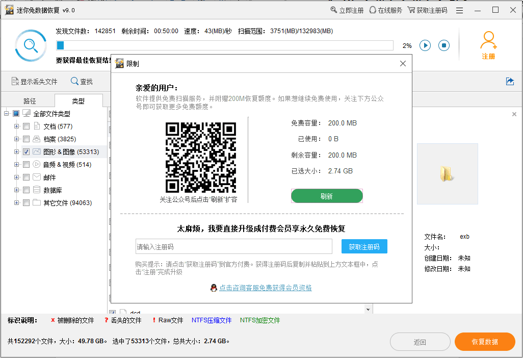
Task: Select the 文档 (577) tree label
Action: (x=58, y=126)
